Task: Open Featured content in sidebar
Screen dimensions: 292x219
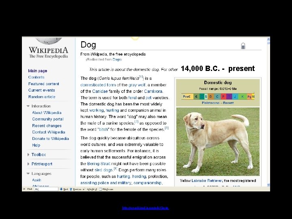Action: (x=44, y=84)
